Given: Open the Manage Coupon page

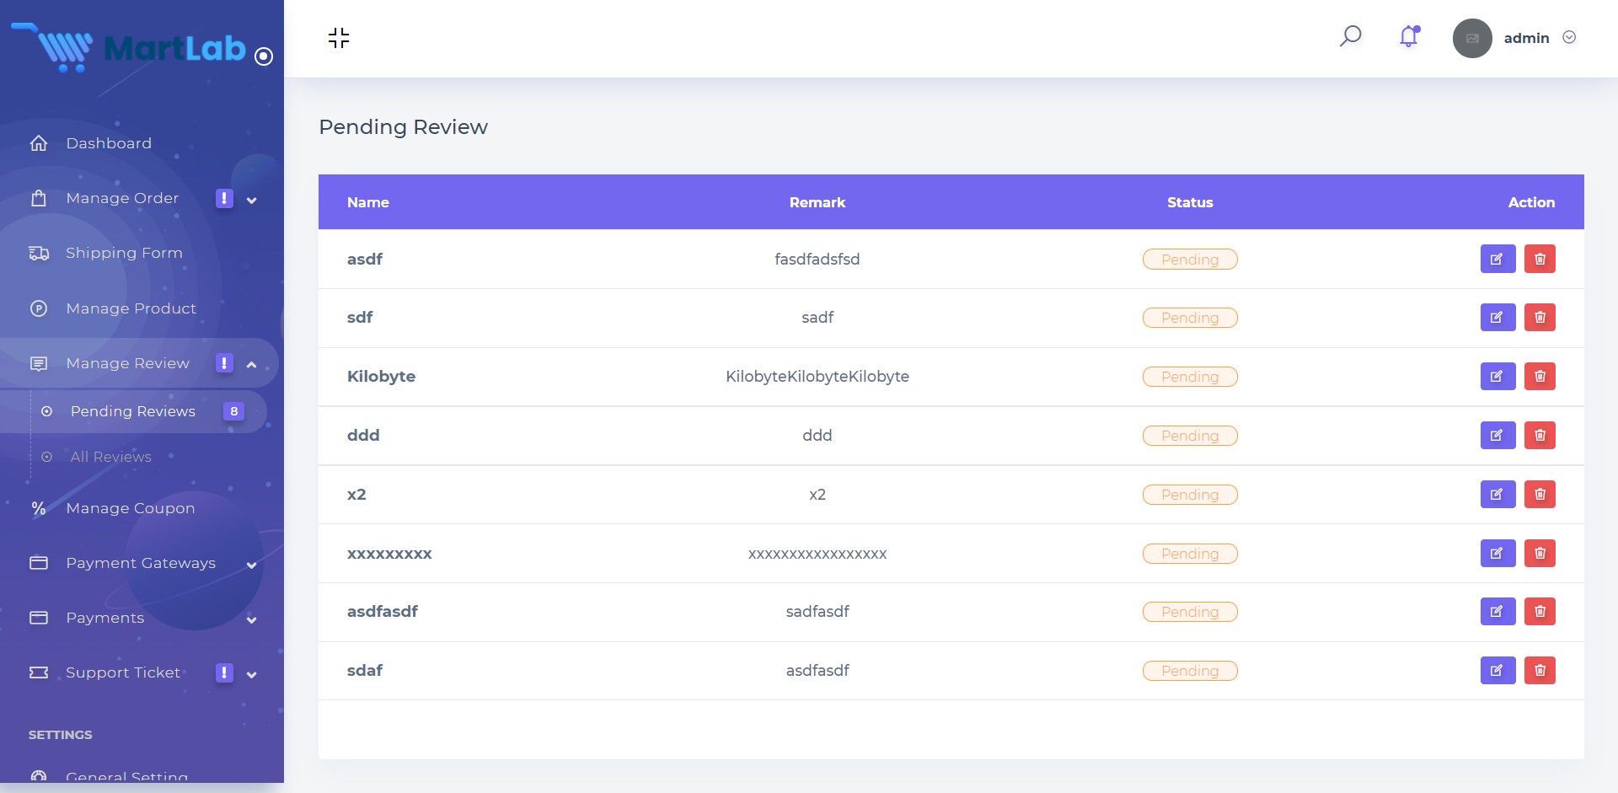Looking at the screenshot, I should coord(130,508).
